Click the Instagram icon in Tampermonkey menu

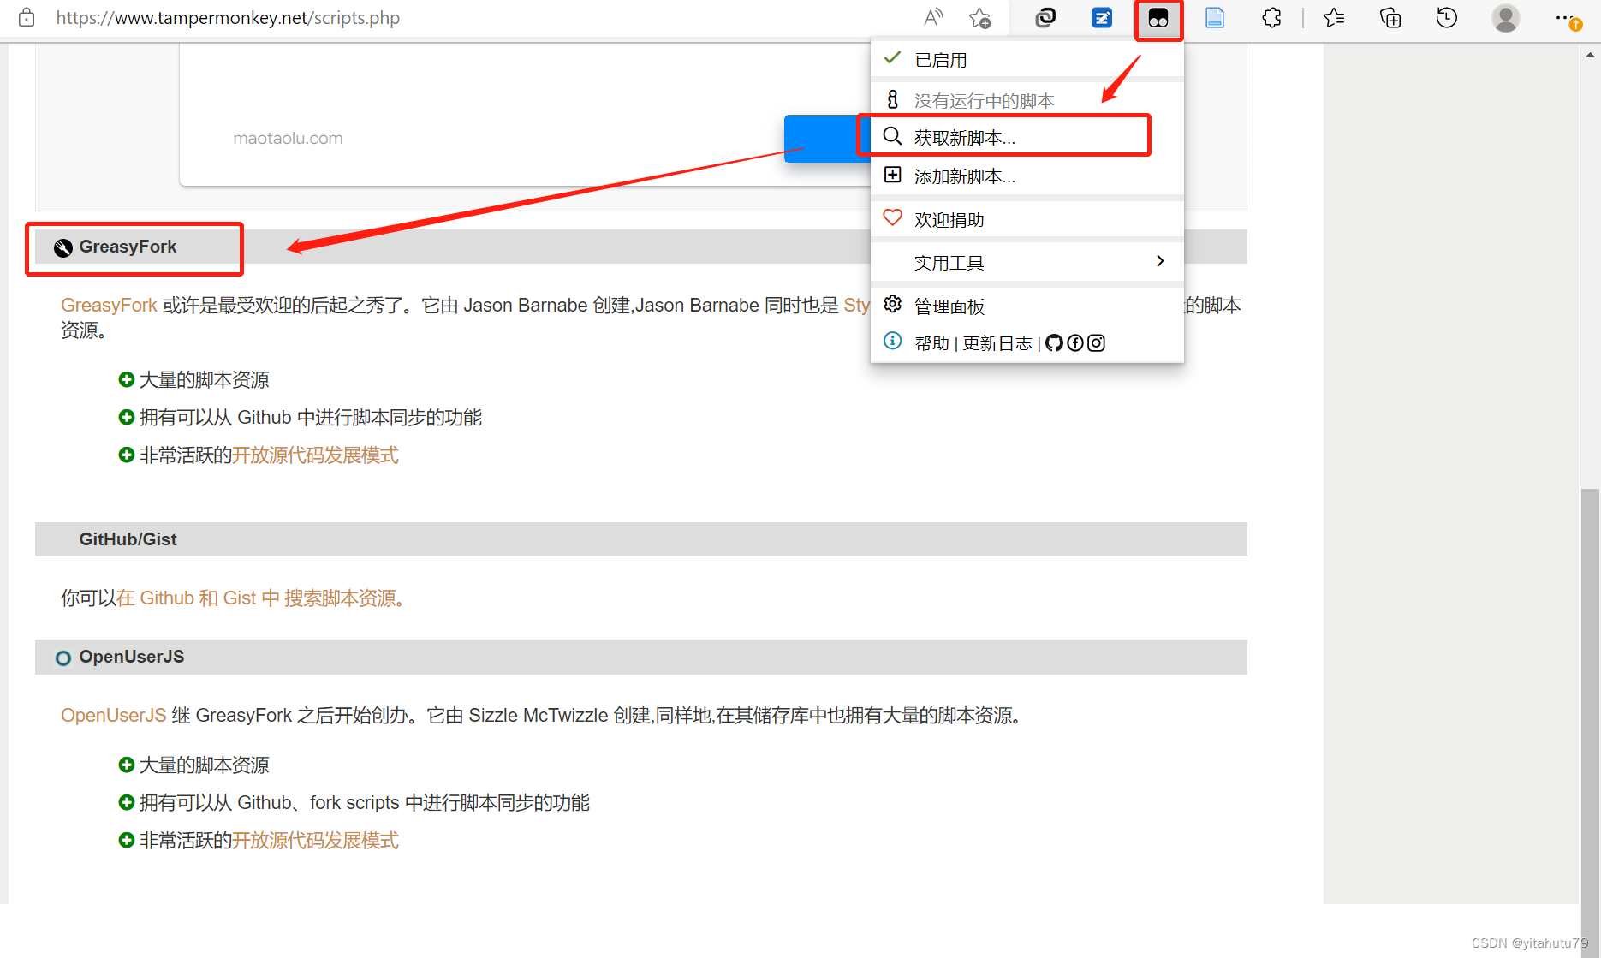coord(1096,343)
